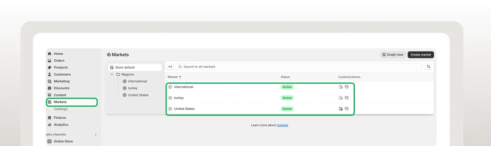Click the Orders inbox icon
The height and width of the screenshot is (146, 491).
(49, 60)
